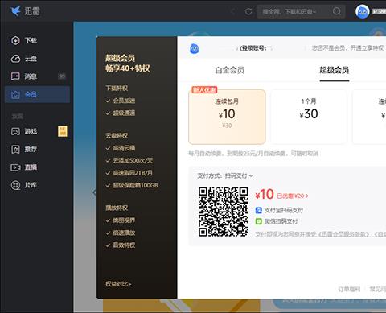Click the payment QR code
Viewport: 386px width, 313px height.
223,212
